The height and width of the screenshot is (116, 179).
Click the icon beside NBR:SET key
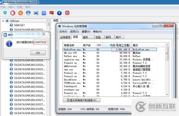11,25
